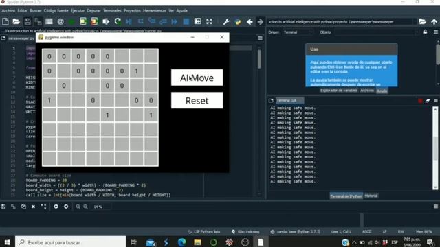This screenshot has width=440, height=247.
Task: Click the fullscreen mode icon
Action: click(x=209, y=21)
